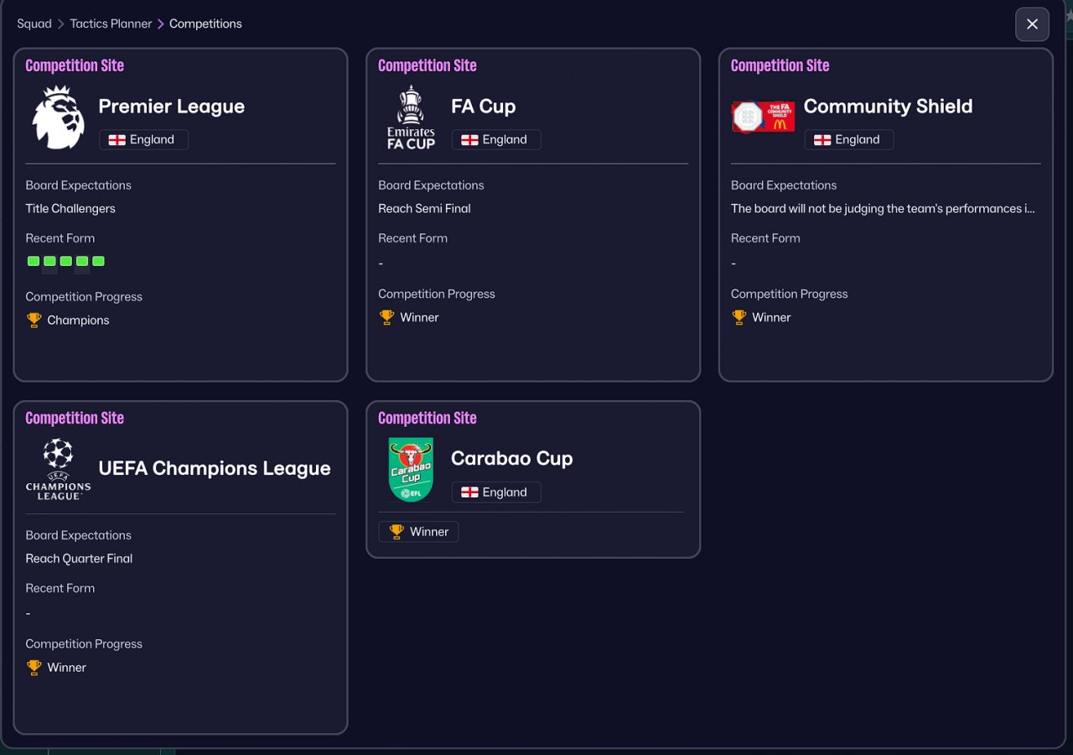Click the Emirates FA Cup logo
The image size is (1073, 755).
(x=411, y=117)
